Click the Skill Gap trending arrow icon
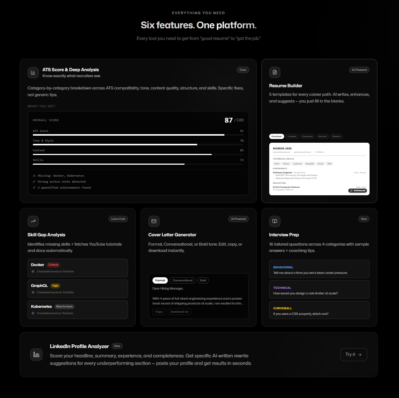The height and width of the screenshot is (398, 399). (x=33, y=221)
